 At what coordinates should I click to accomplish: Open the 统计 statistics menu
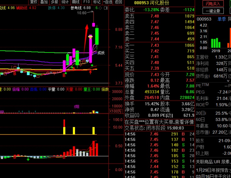65,2
